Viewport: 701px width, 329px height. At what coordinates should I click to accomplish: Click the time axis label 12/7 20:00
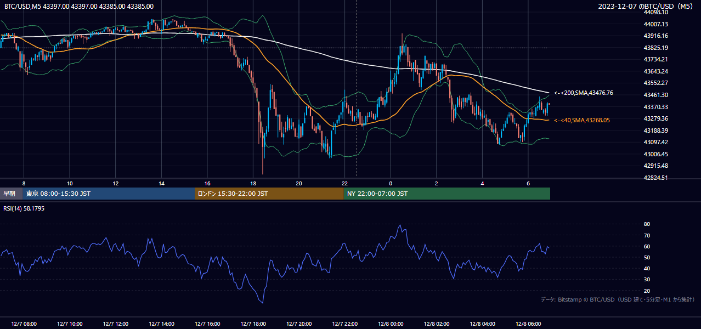point(299,324)
